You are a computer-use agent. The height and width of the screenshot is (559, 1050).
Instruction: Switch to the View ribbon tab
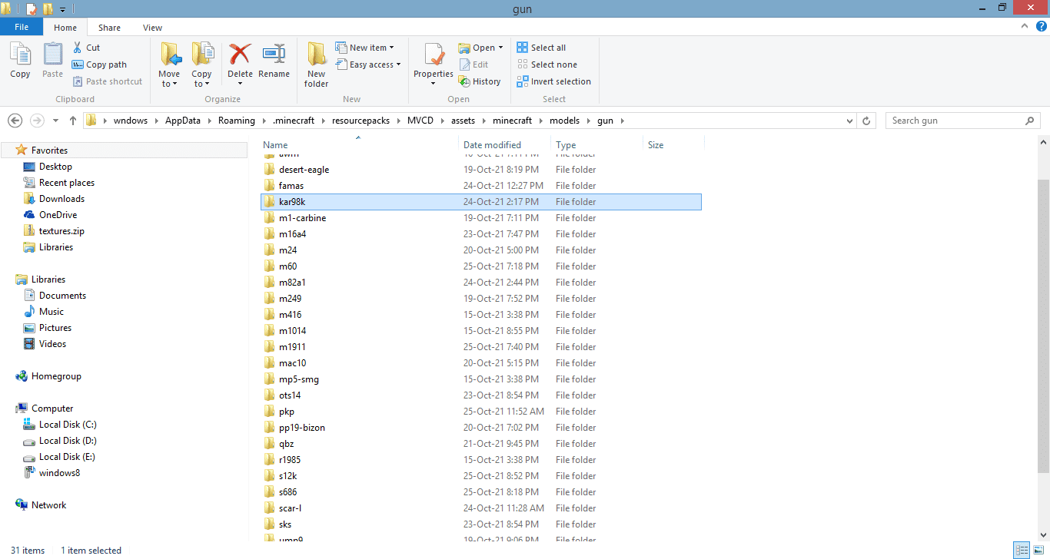point(152,28)
